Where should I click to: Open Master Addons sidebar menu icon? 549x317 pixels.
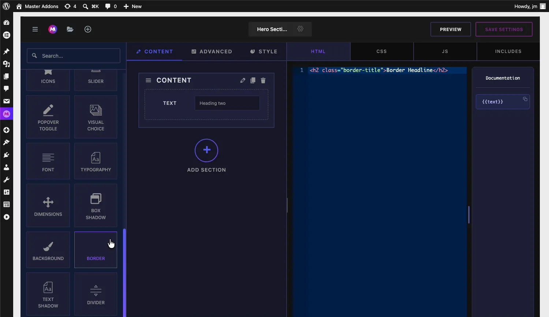(6, 114)
